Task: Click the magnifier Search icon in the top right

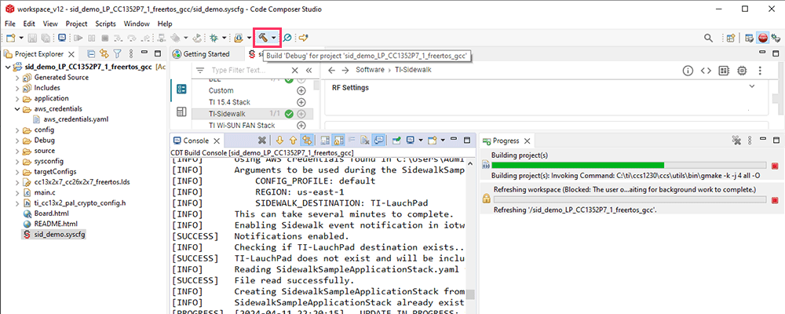Action: coord(708,38)
